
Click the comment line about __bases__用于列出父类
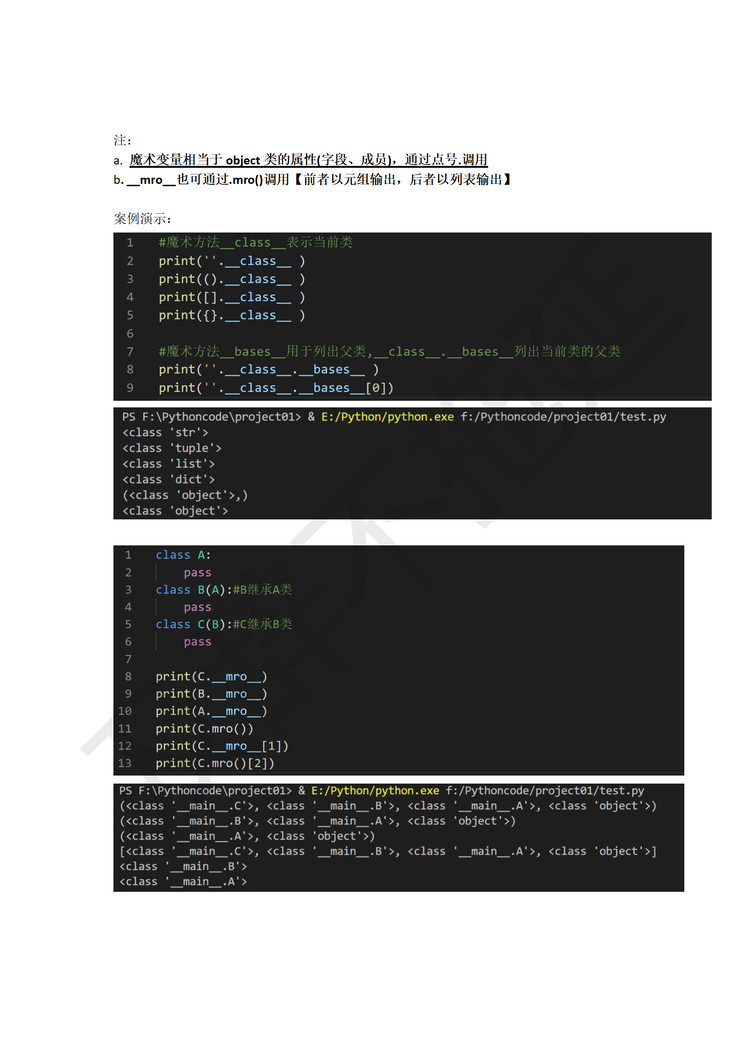pyautogui.click(x=389, y=351)
